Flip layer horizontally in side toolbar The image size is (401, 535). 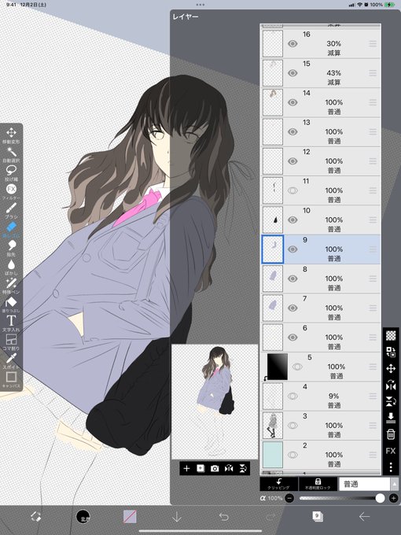(391, 386)
